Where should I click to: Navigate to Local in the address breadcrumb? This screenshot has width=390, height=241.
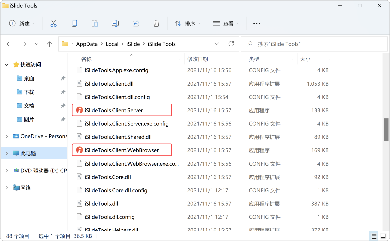pos(112,44)
